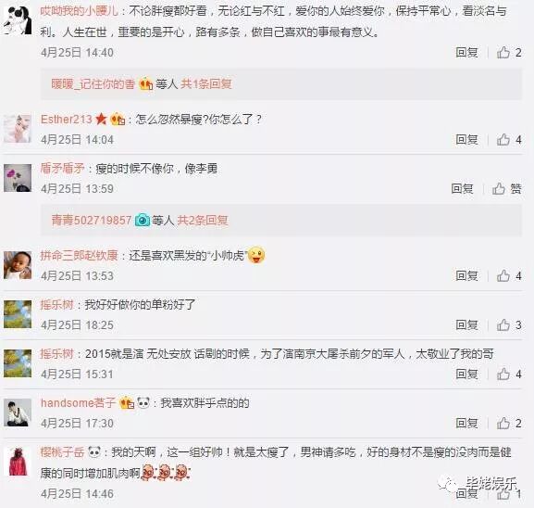
Task: Reply to the 14:40 comment
Action: (466, 53)
